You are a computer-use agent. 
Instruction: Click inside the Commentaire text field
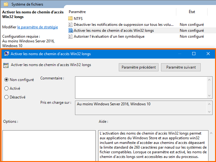pos(141,87)
